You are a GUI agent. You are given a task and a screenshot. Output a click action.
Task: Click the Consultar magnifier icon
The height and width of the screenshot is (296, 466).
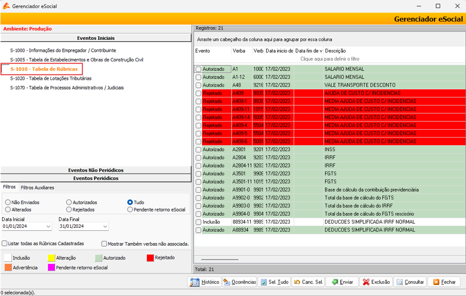(400, 282)
